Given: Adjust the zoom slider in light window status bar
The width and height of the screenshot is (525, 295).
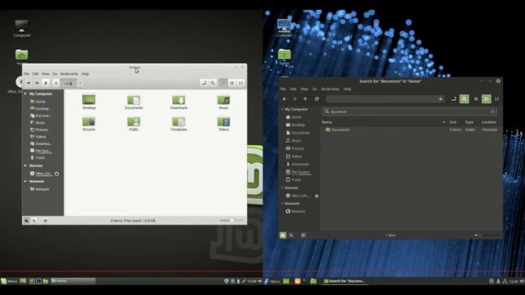Looking at the screenshot, I should click(232, 220).
